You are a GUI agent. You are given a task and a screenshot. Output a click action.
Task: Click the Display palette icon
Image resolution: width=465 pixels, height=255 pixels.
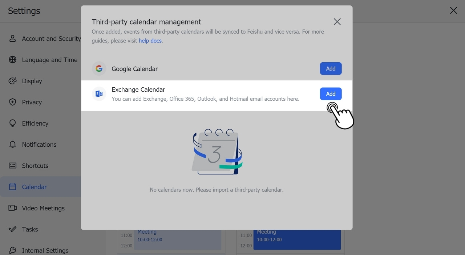tap(13, 81)
